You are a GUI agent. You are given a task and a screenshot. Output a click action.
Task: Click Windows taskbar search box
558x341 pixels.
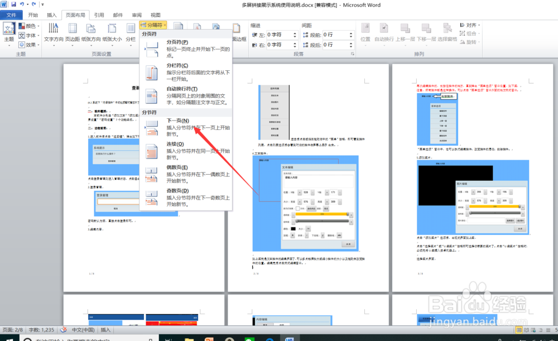[x=89, y=339]
